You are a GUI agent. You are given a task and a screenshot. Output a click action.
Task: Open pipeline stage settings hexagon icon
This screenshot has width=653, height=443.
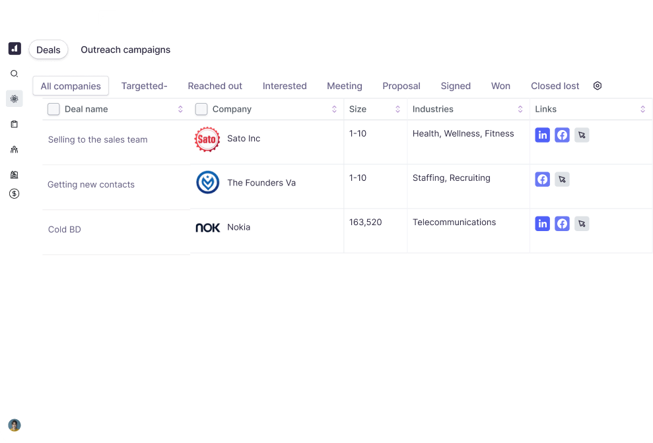point(598,86)
